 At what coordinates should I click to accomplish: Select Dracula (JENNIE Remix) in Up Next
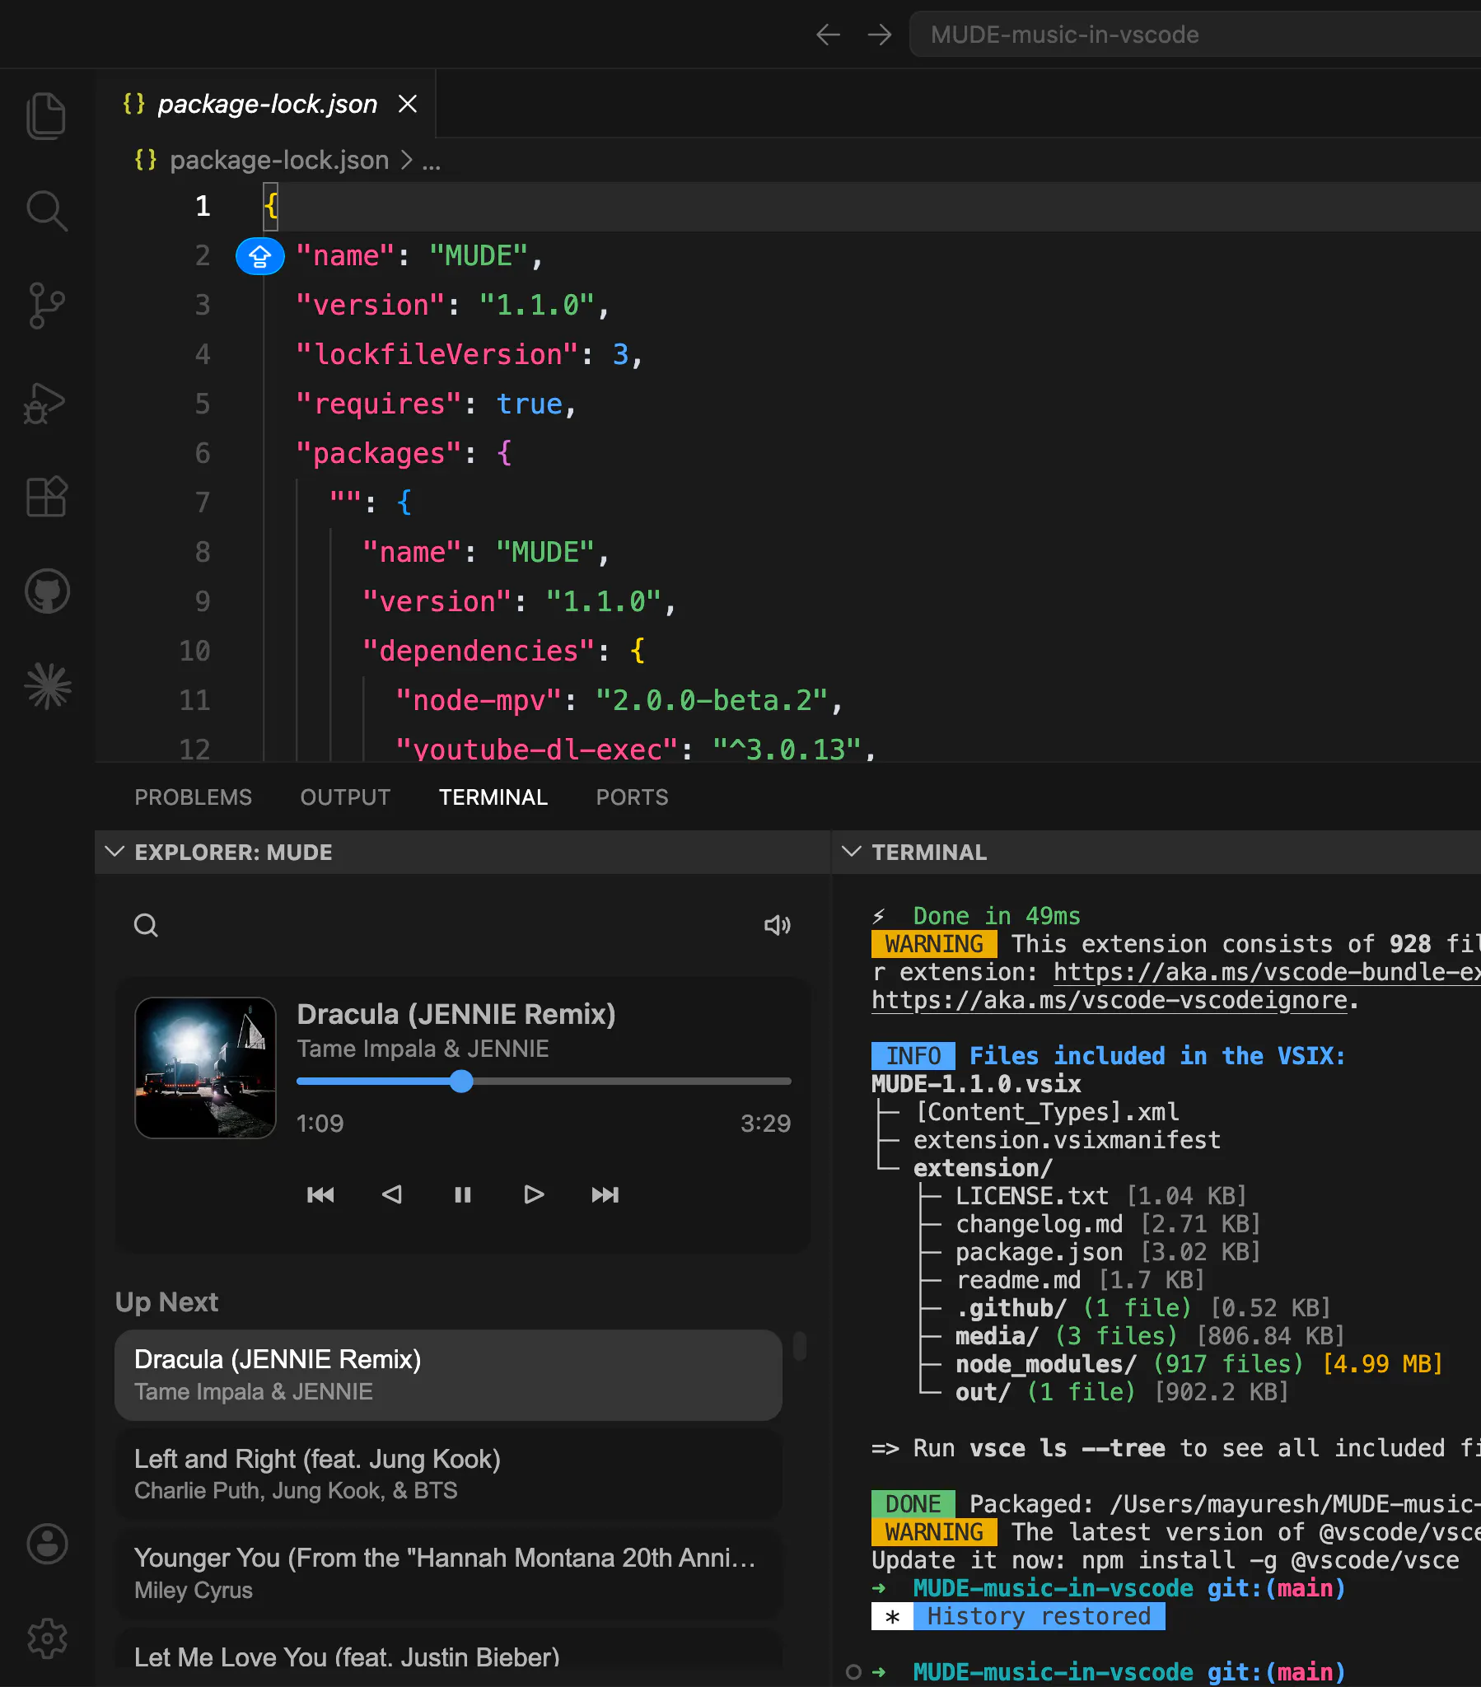coord(448,1375)
